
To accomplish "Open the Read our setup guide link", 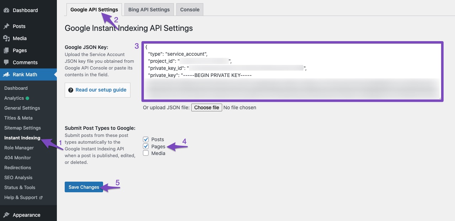I will coord(101,90).
